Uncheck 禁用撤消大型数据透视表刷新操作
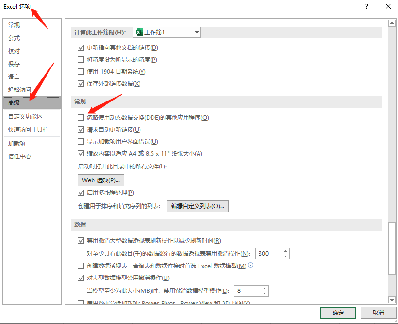The height and width of the screenshot is (324, 398). point(81,241)
